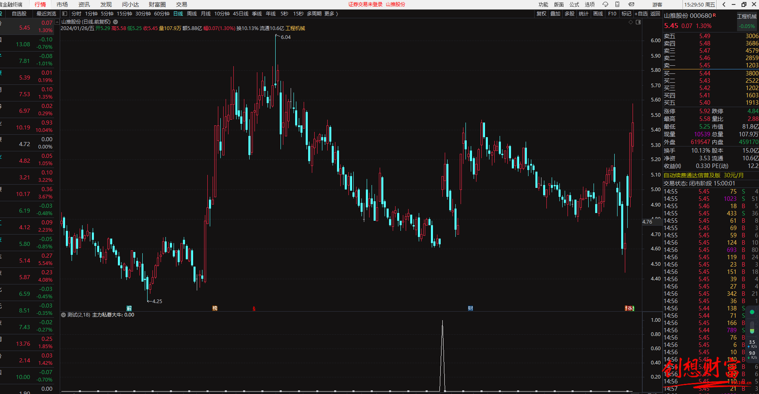Open the 发现 tab
Screen dimensions: 759x394
tap(106, 4)
